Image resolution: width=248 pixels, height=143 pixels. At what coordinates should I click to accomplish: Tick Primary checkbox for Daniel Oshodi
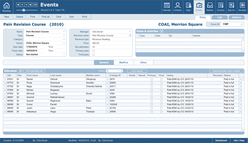(x=152, y=79)
